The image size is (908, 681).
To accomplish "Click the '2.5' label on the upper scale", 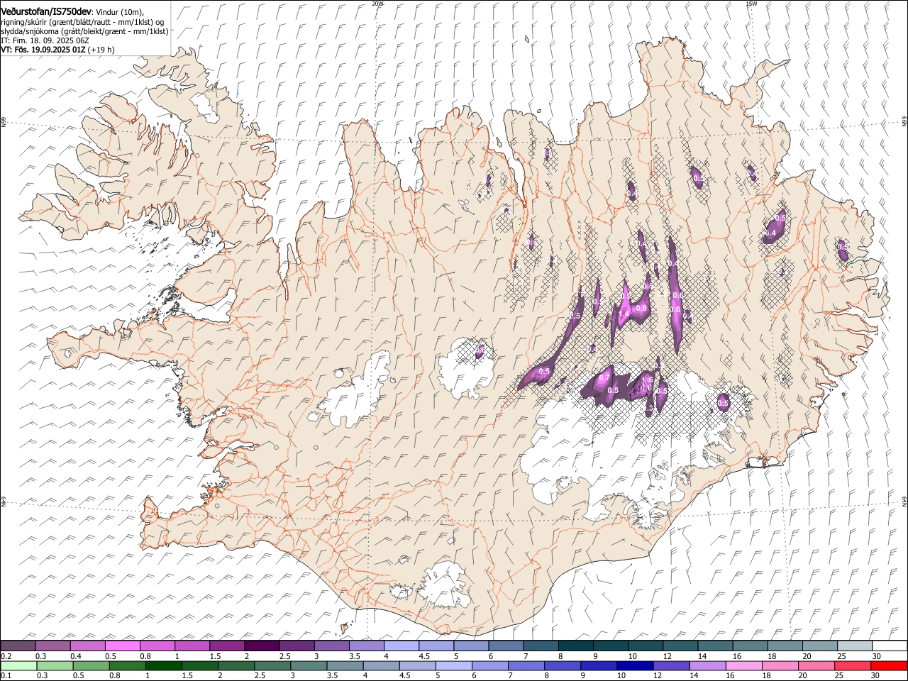I will pos(284,656).
